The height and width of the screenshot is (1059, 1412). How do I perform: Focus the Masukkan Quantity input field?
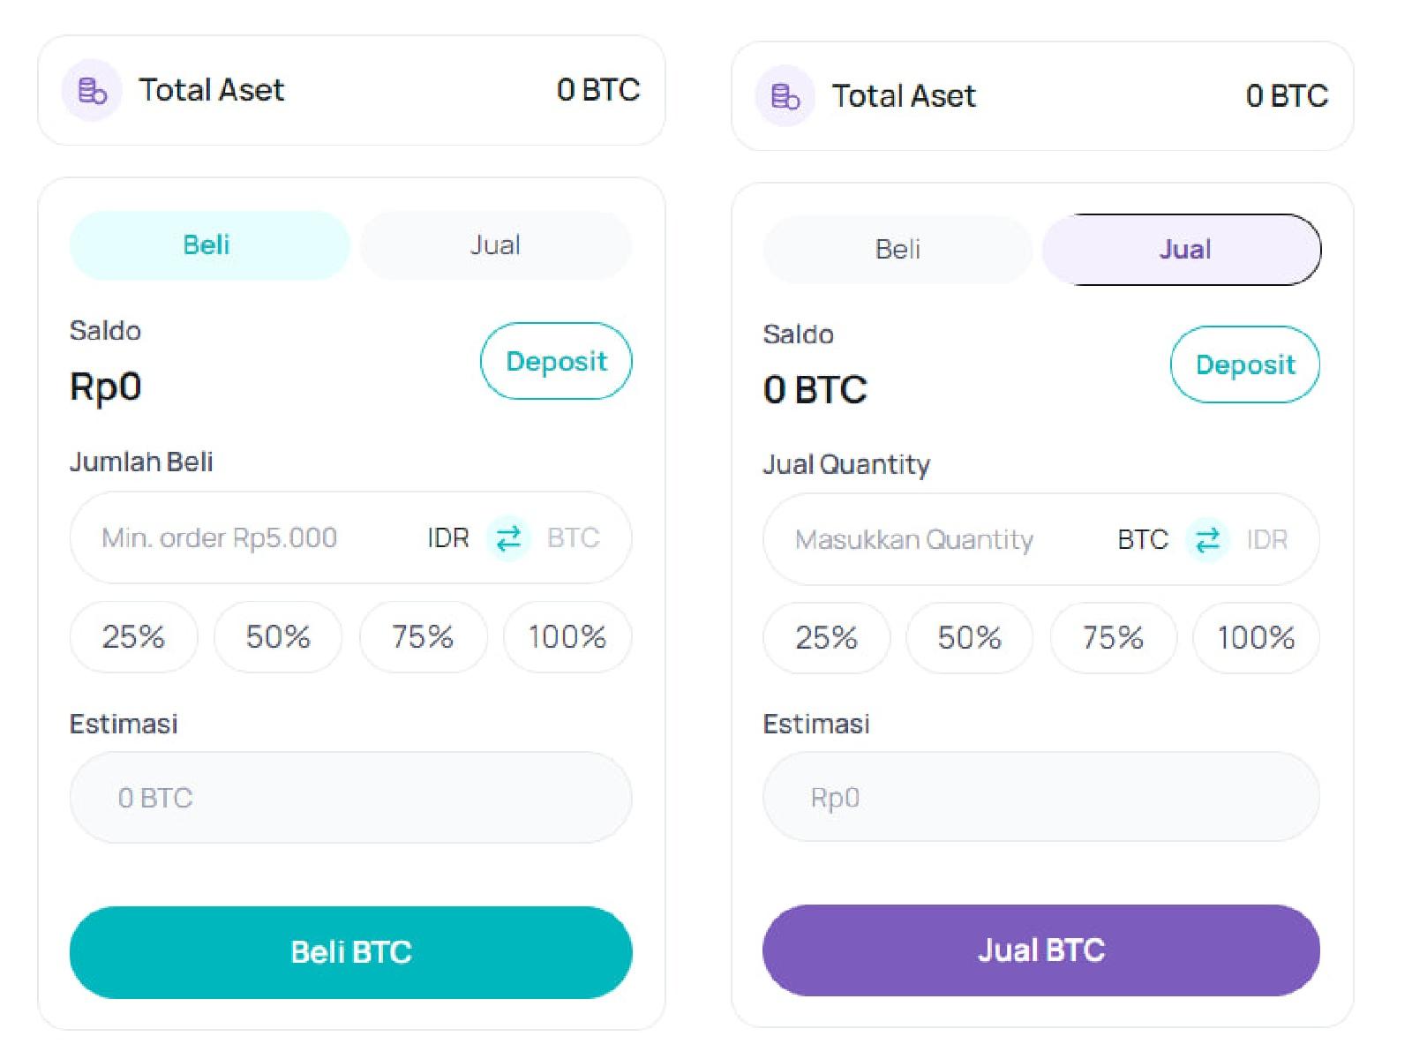coord(927,539)
